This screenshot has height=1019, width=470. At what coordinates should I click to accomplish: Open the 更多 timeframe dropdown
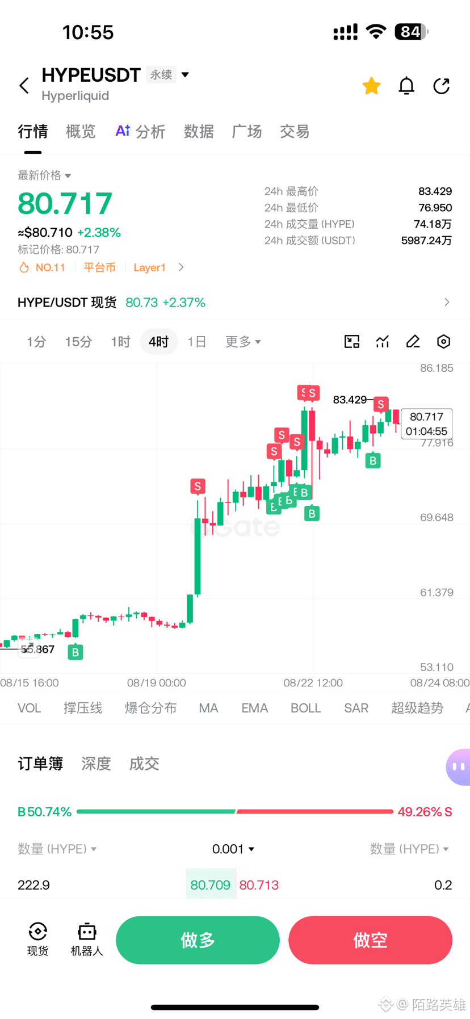pyautogui.click(x=243, y=342)
